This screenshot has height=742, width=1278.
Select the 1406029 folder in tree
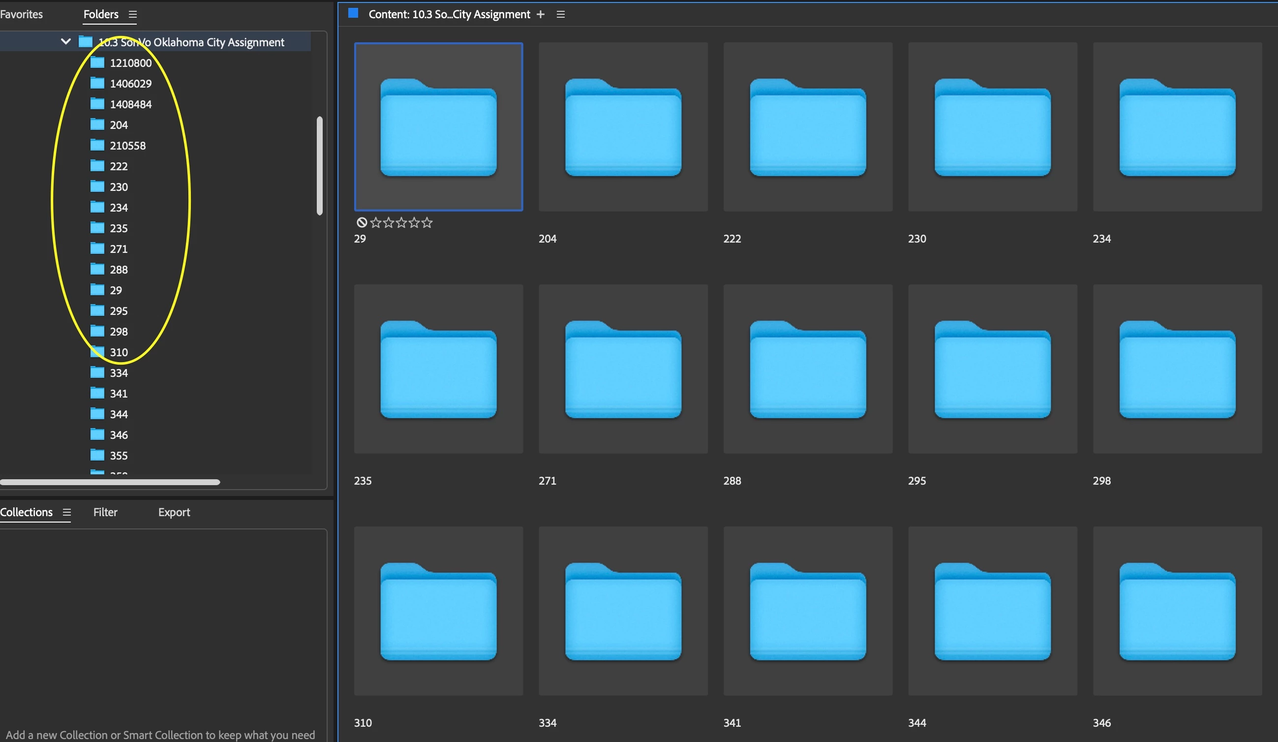point(130,84)
